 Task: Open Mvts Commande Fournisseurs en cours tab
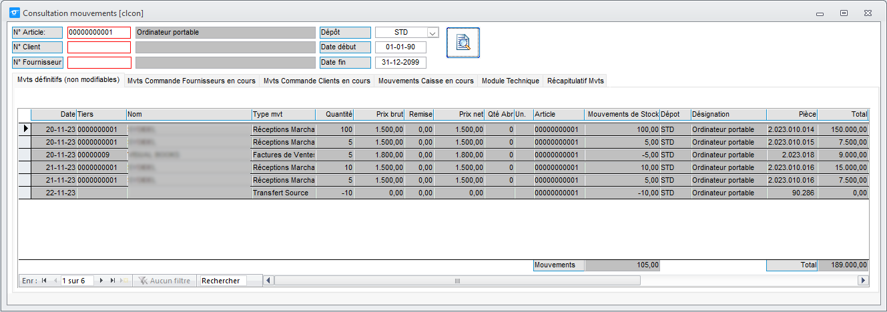tap(192, 81)
